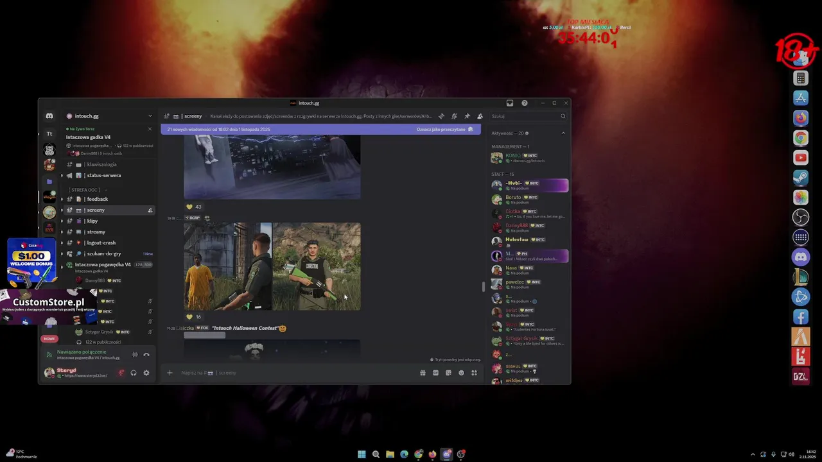Join Intaczowa pogawędka V4 stage channel
This screenshot has width=822, height=462.
tap(108, 266)
